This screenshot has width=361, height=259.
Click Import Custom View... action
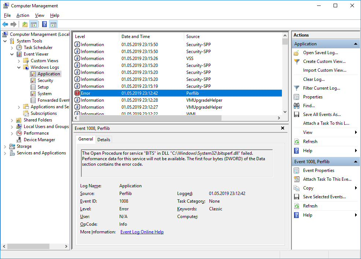tap(325, 70)
